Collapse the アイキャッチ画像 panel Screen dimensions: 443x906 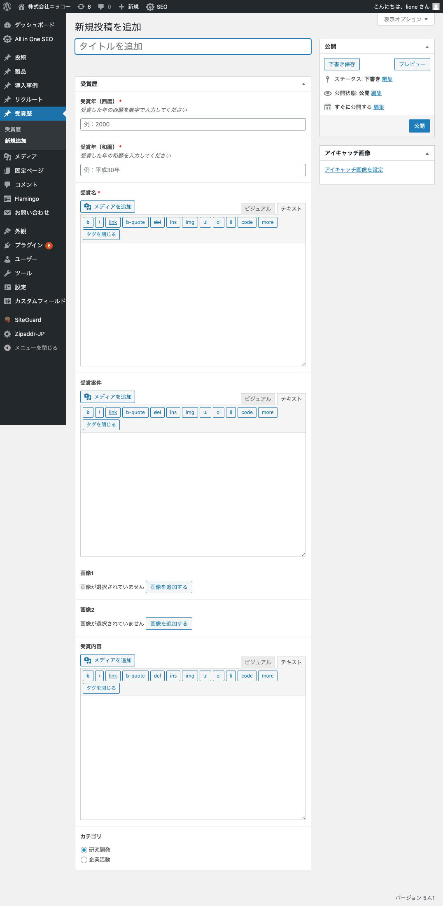(427, 154)
